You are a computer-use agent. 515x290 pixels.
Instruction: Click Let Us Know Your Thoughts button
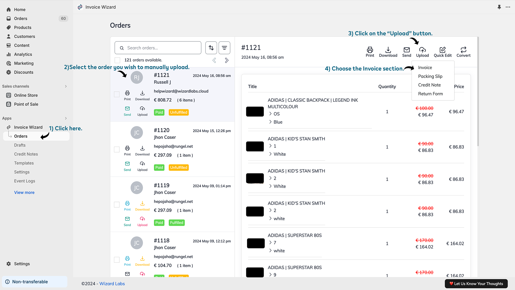(476, 284)
